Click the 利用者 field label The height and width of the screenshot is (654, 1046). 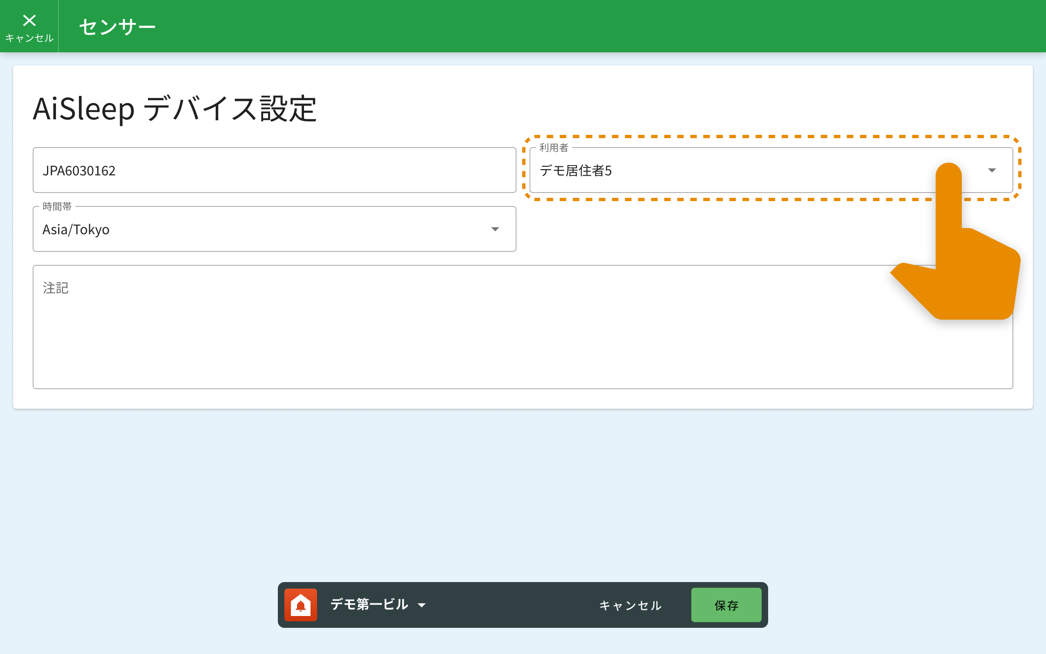click(553, 148)
